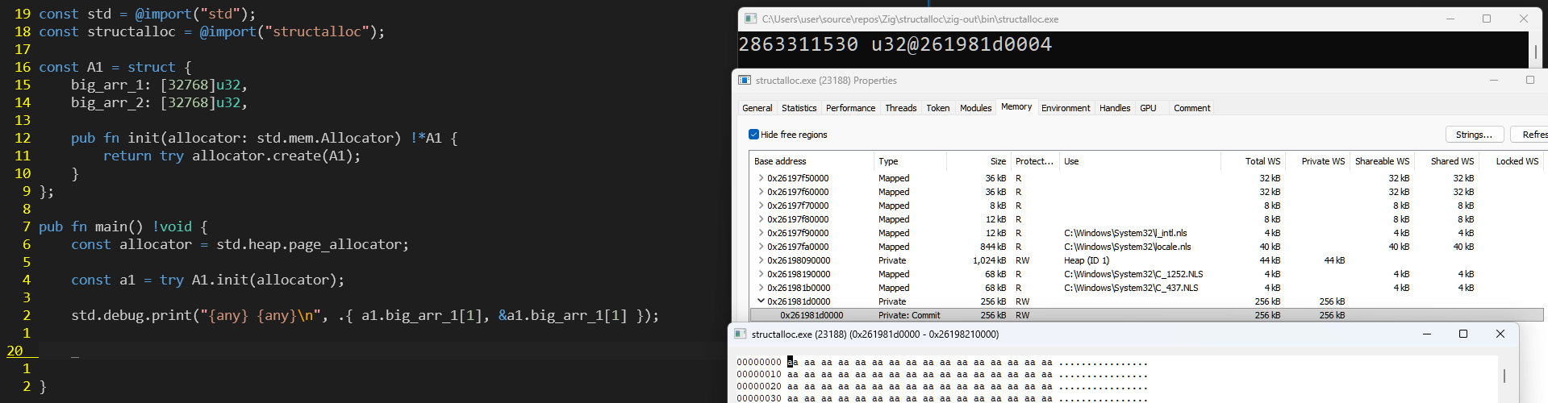The image size is (1548, 403).
Task: Minimize the memory editor hex window
Action: 1426,334
